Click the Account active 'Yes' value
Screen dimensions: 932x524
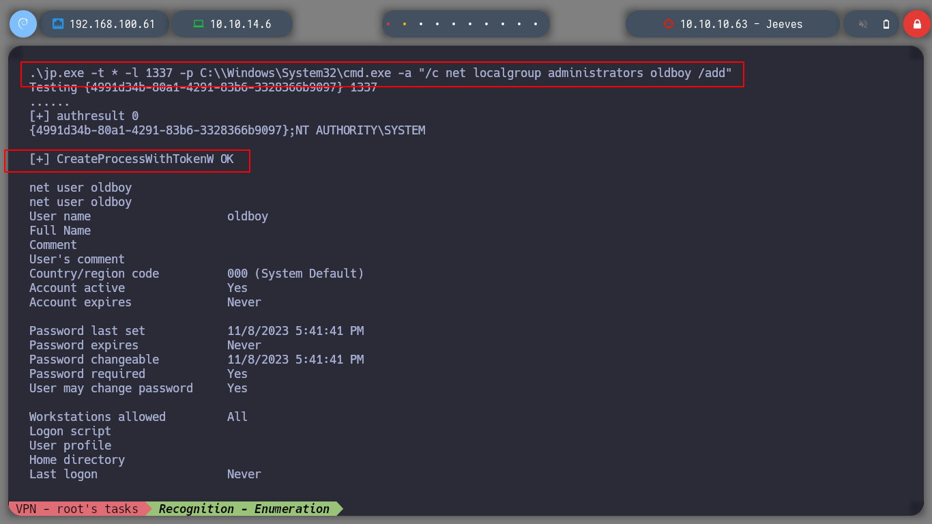point(237,288)
